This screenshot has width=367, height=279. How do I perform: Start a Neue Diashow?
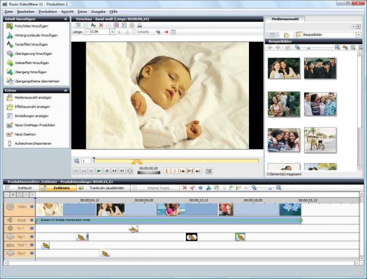pos(24,134)
